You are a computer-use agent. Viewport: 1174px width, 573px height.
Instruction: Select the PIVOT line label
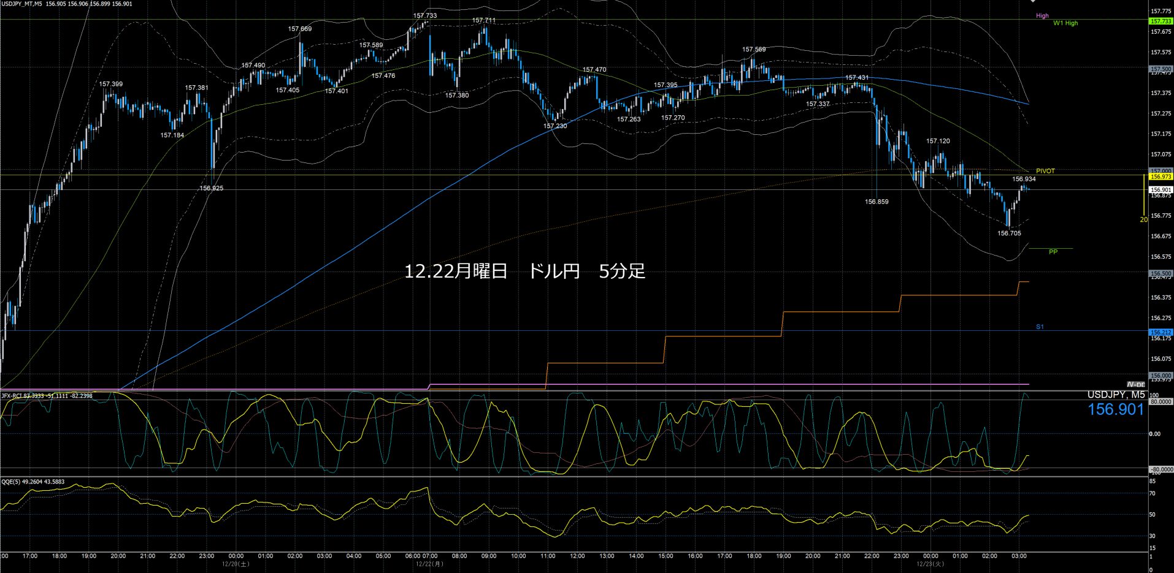click(1045, 171)
